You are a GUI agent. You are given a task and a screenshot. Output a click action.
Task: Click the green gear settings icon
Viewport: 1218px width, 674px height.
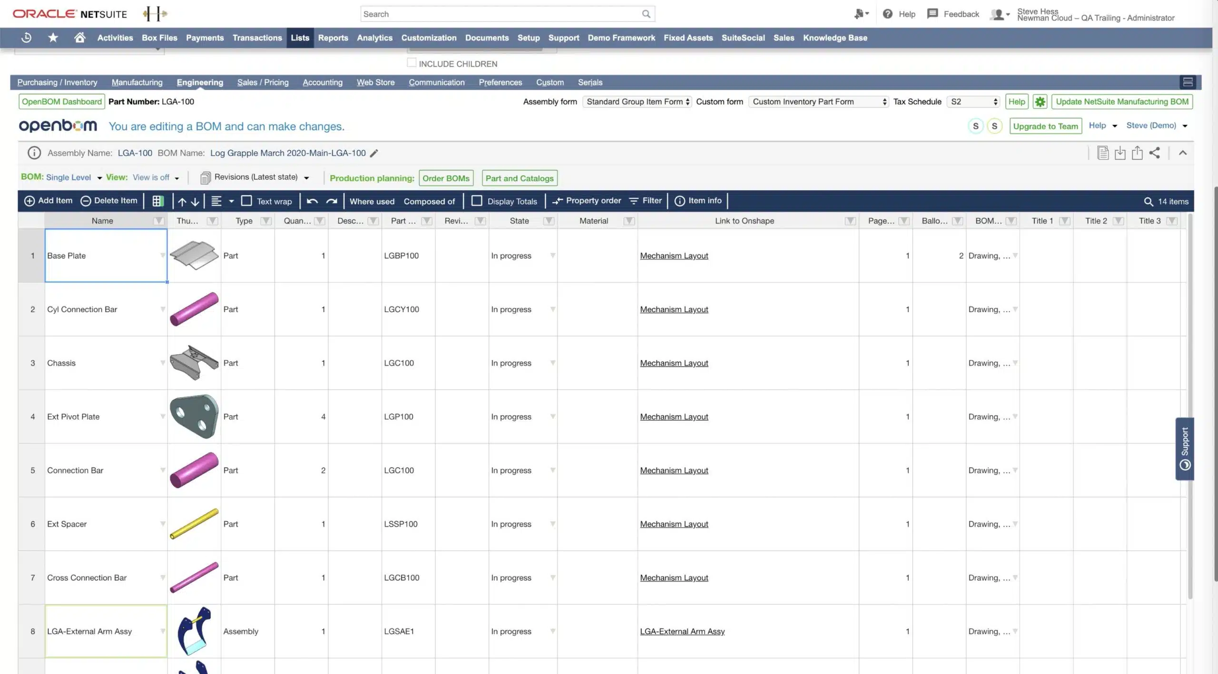(1040, 101)
